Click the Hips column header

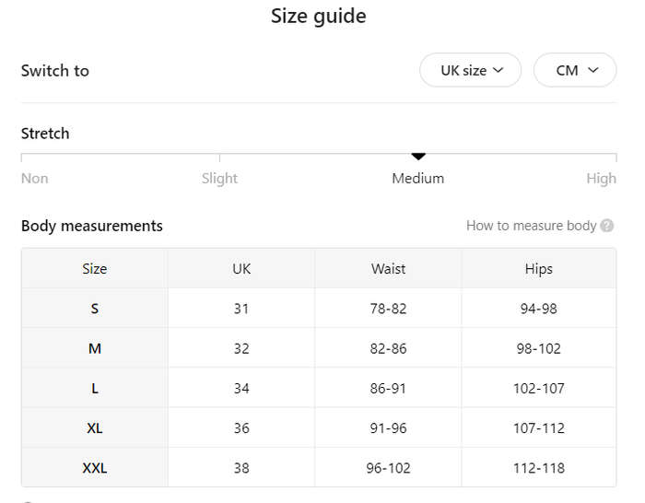coord(538,269)
